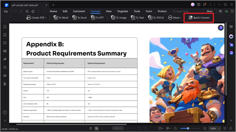The height and width of the screenshot is (132, 236).
Task: Switch to the Organize tab
Action: [123, 11]
